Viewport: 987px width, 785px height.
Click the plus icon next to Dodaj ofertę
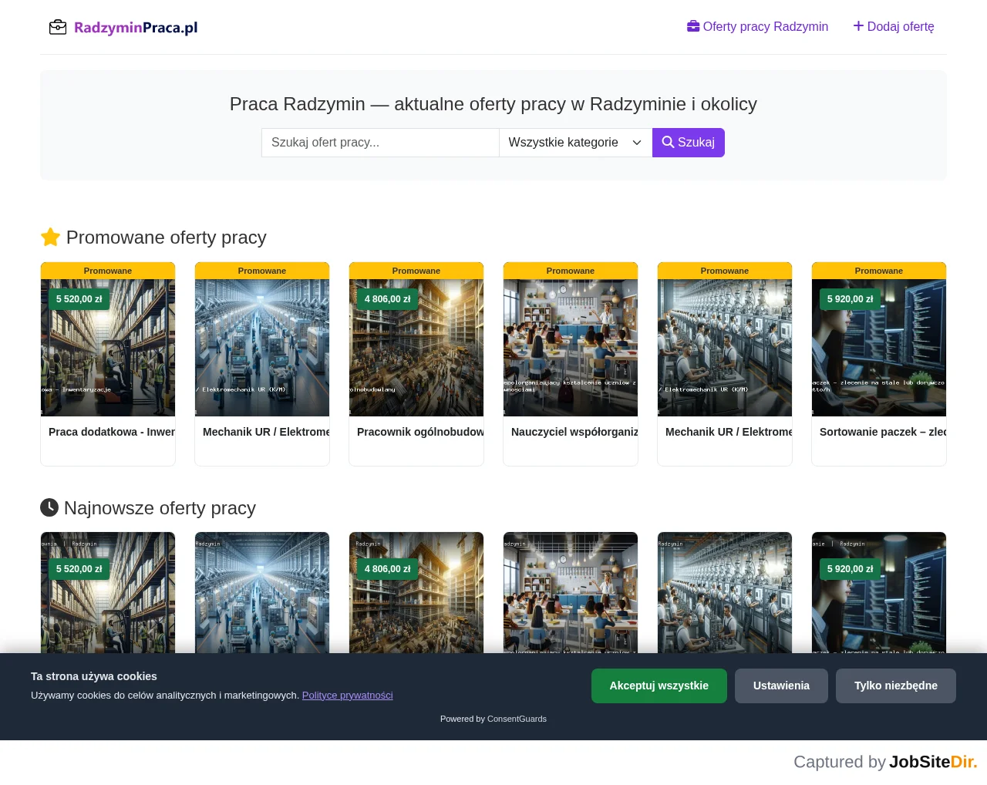858,26
